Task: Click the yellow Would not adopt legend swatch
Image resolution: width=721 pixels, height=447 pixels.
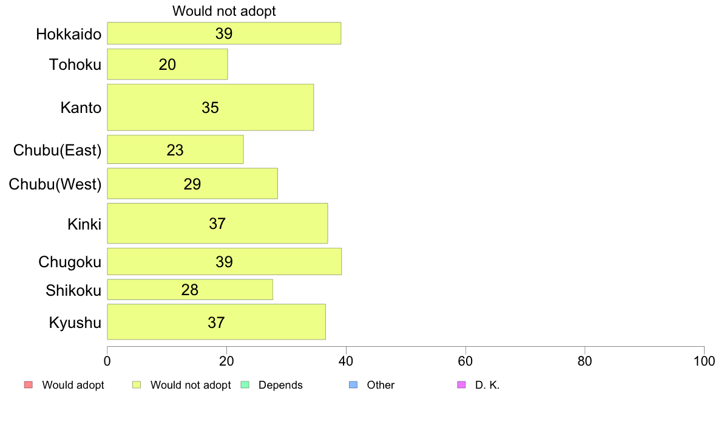Action: tap(137, 385)
